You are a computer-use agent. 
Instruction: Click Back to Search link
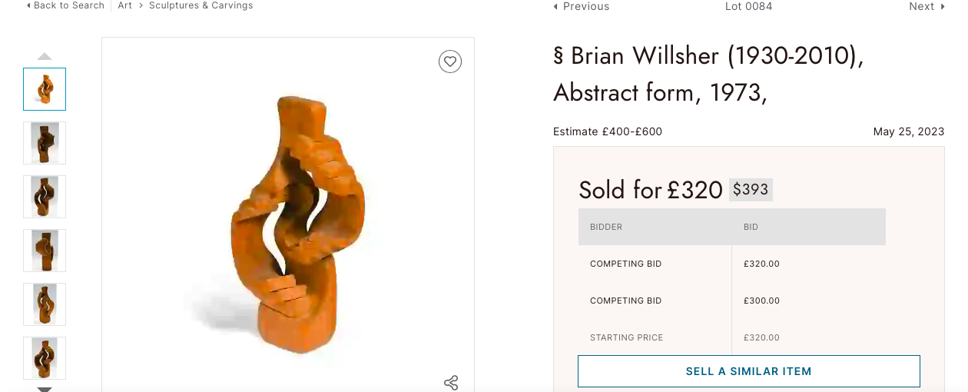tap(65, 5)
